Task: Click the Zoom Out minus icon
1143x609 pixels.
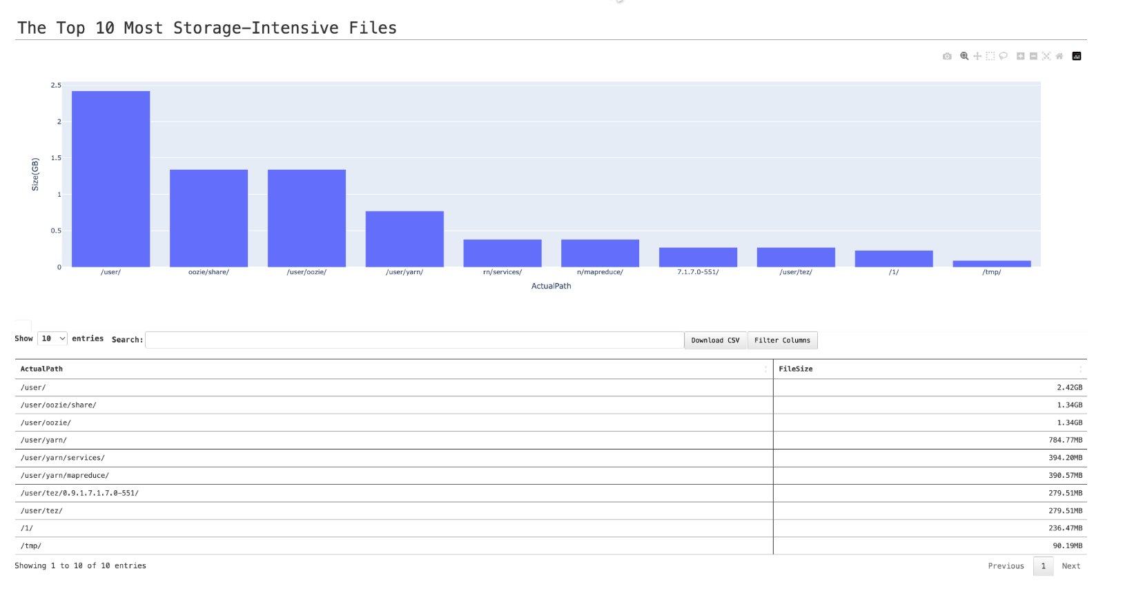Action: pyautogui.click(x=1033, y=57)
